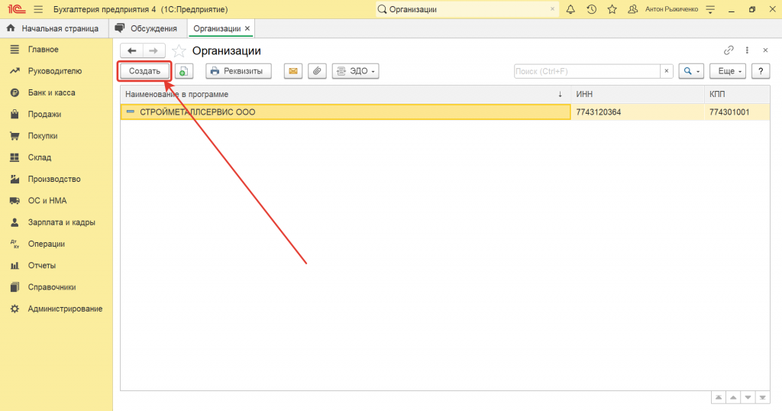Click the Реквизиты button
The width and height of the screenshot is (782, 411).
point(237,71)
